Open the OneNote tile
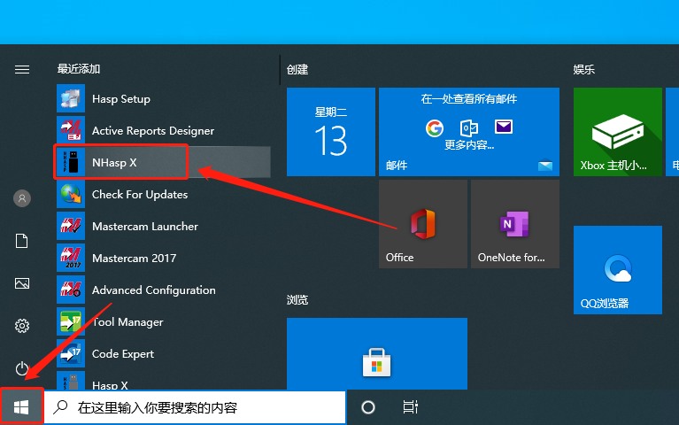Image resolution: width=679 pixels, height=425 pixels. point(515,224)
